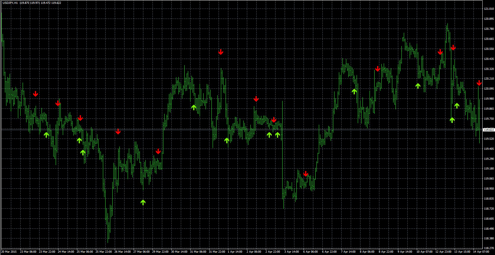Click the 20 Mar 2015 time axis label
Screen dimensions: 495x255
(9, 252)
